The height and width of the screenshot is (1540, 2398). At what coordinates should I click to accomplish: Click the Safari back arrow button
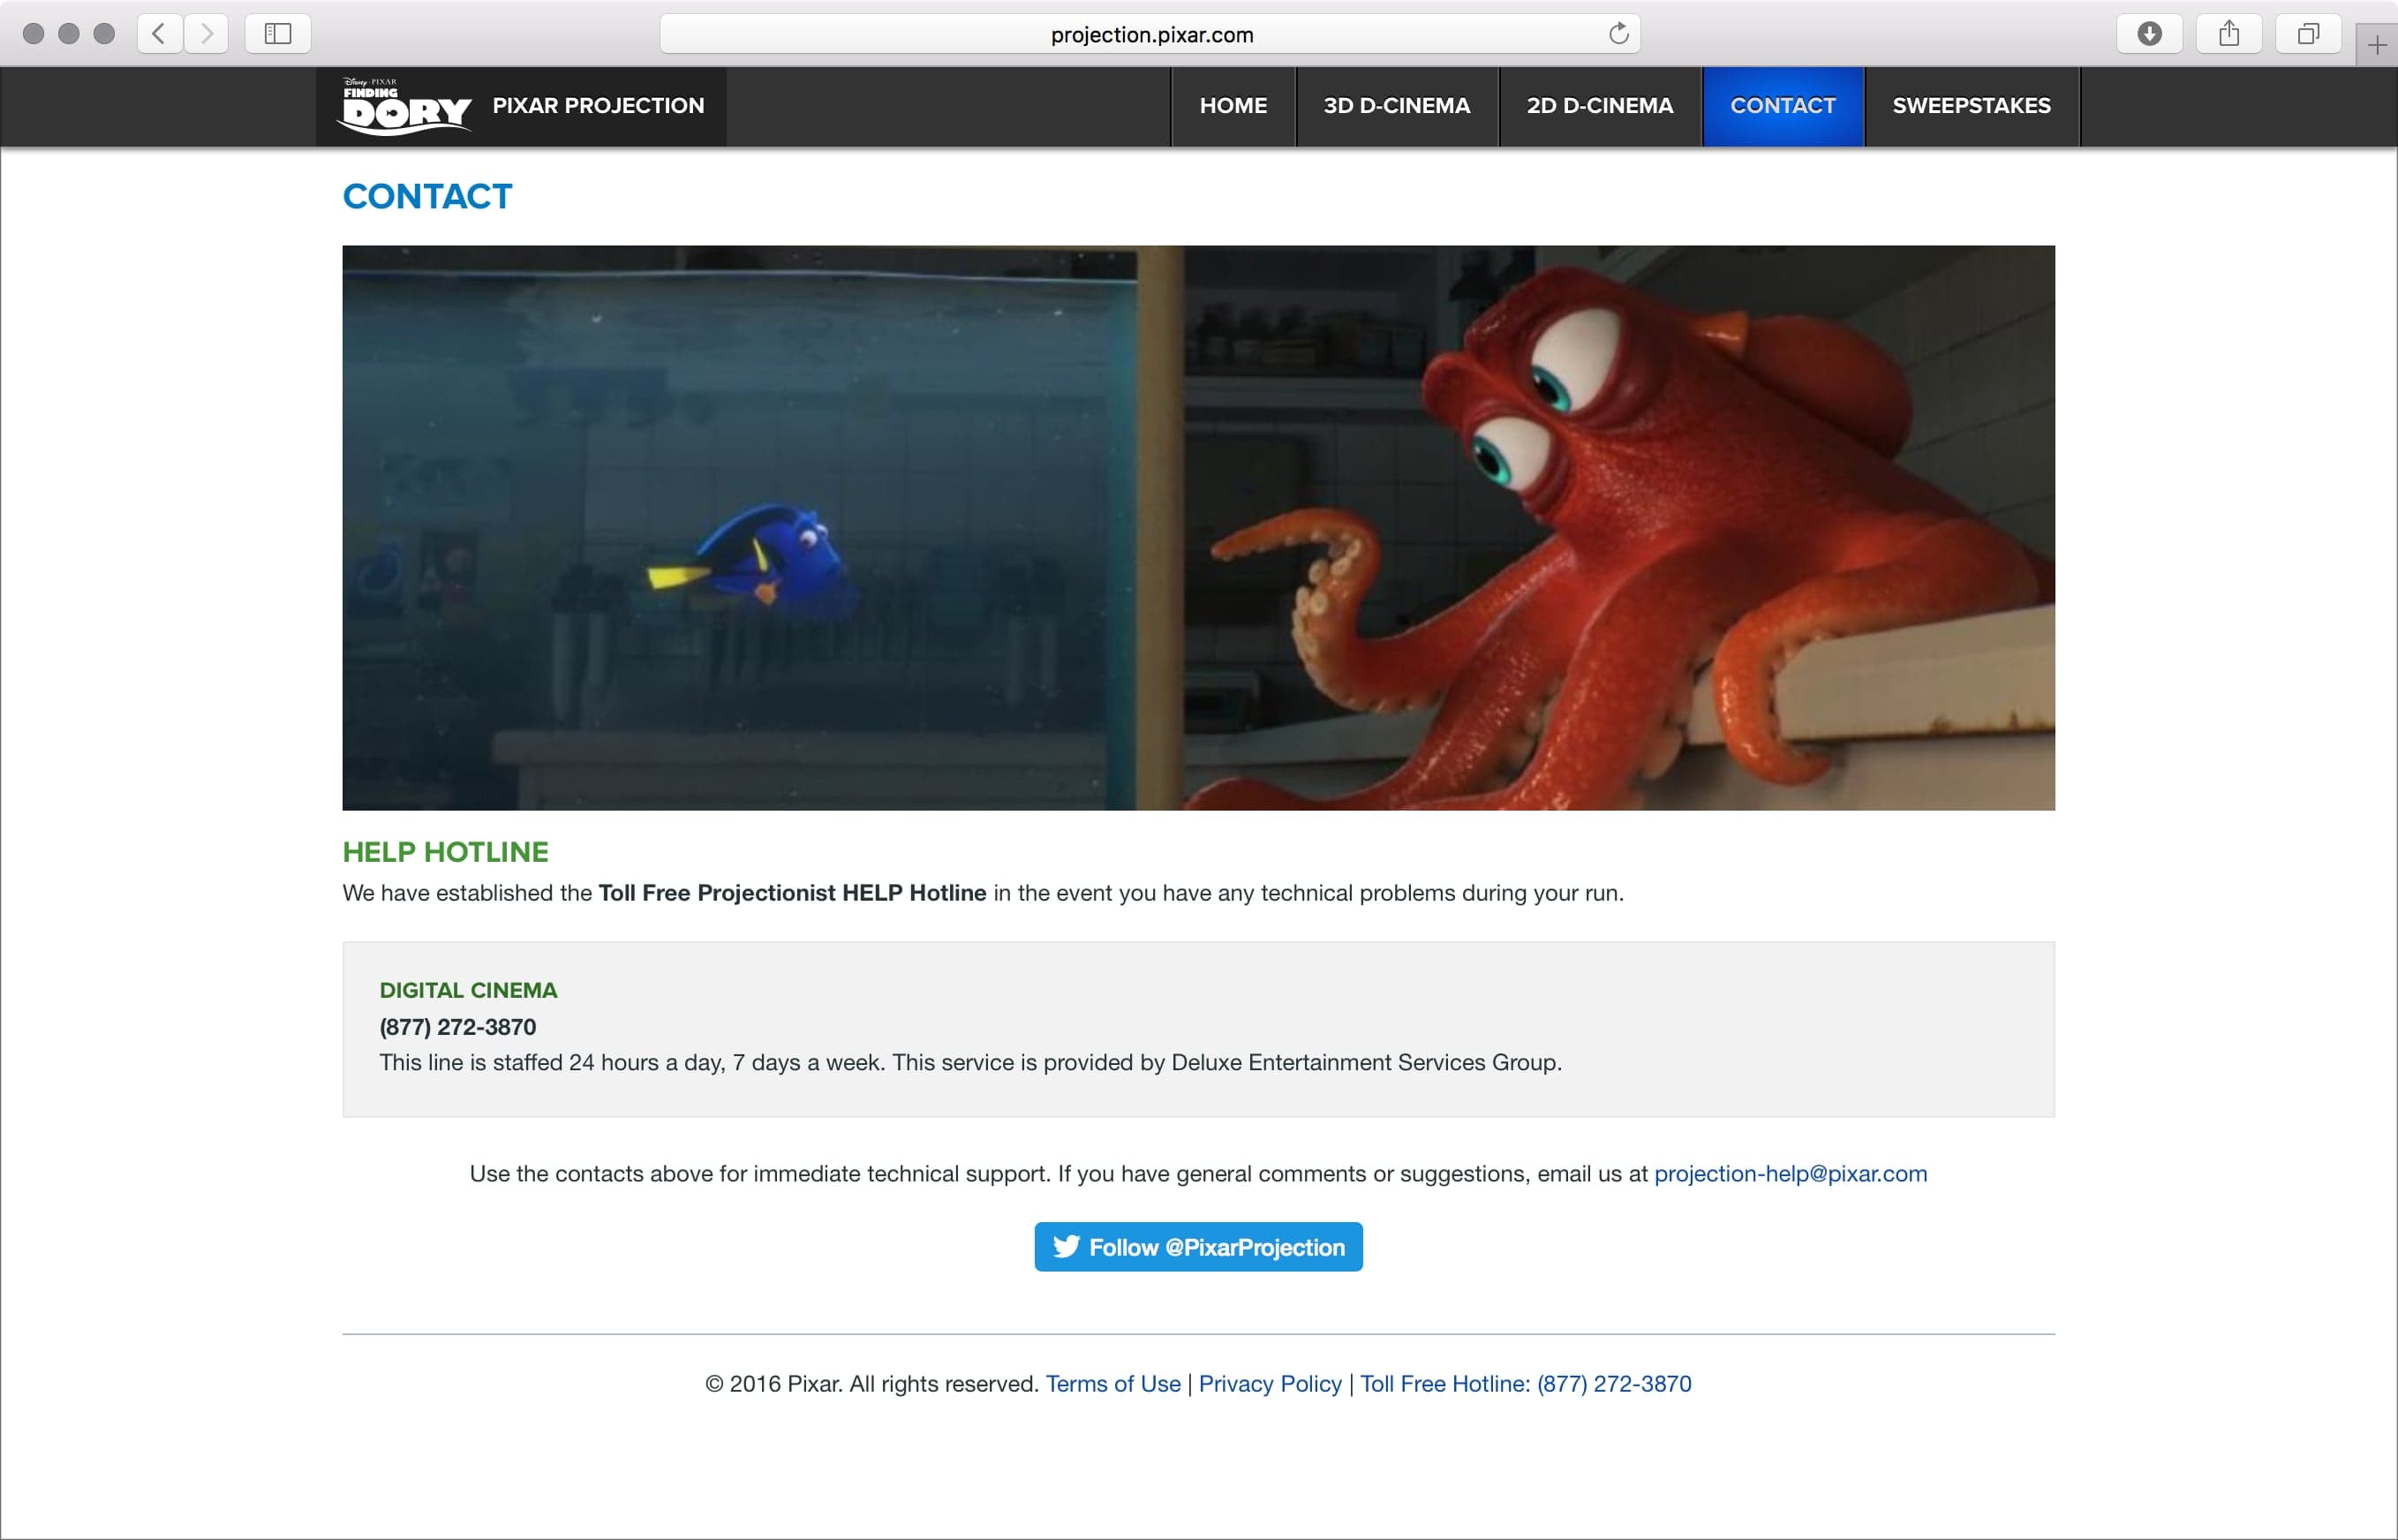(160, 34)
